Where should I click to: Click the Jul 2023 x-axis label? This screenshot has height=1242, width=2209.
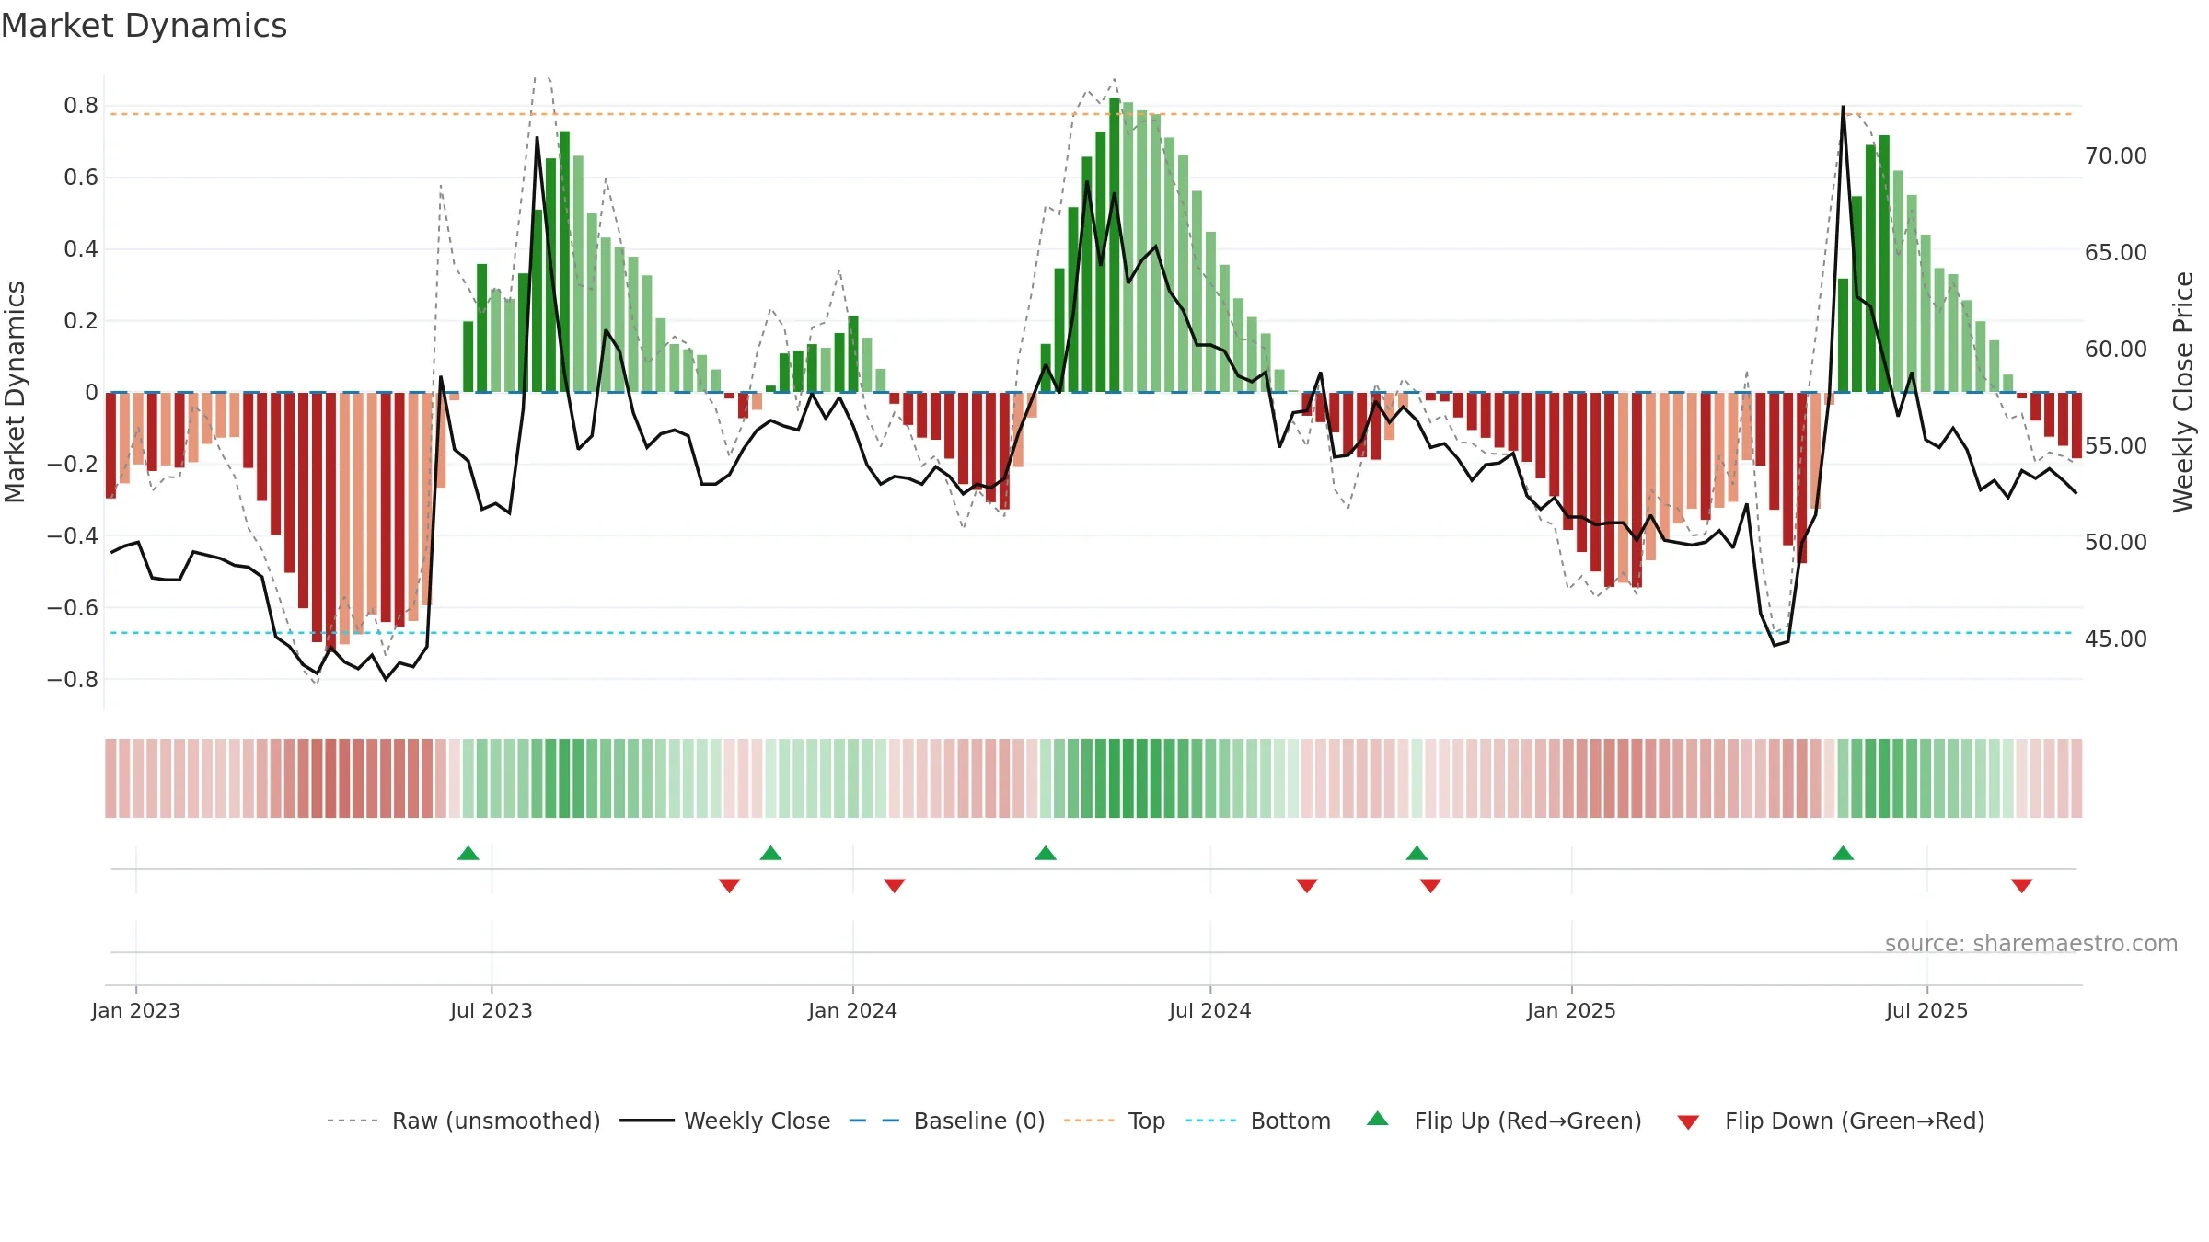[x=492, y=1010]
